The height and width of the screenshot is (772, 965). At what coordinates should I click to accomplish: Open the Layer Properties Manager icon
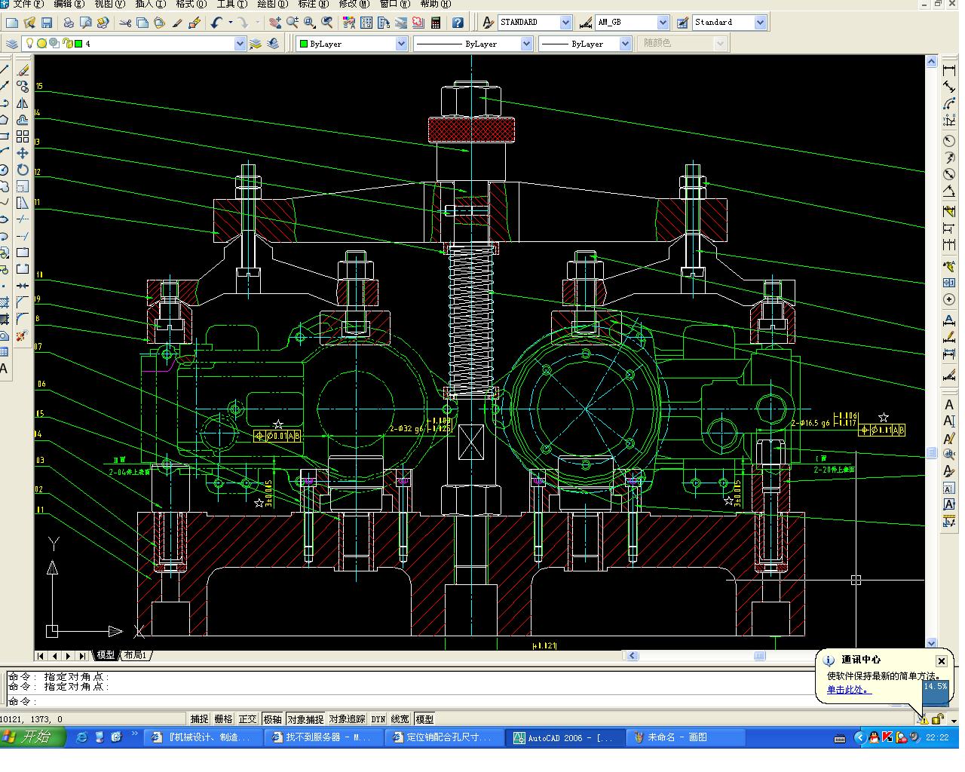pyautogui.click(x=11, y=44)
